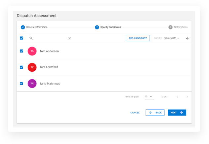Select the Specify Candidates step

coord(108,27)
